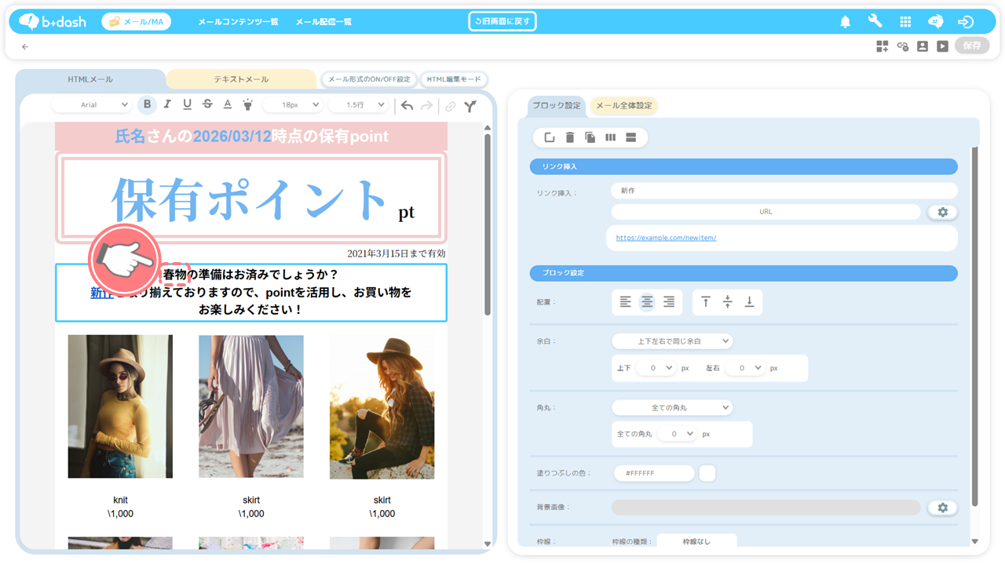Open the notification bell in the header
The height and width of the screenshot is (565, 1005).
tap(845, 22)
